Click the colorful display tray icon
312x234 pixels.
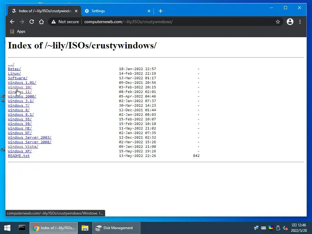click(271, 228)
